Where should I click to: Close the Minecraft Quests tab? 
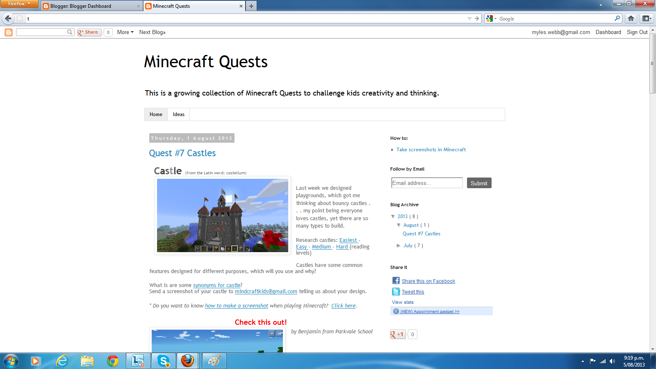241,6
